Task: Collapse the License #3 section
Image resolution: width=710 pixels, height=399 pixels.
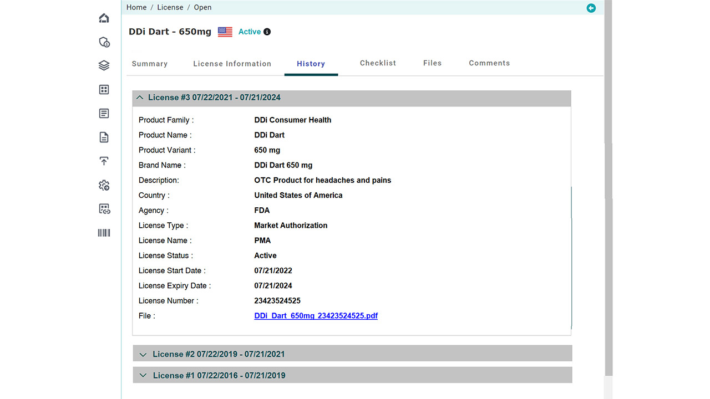Action: click(x=140, y=98)
